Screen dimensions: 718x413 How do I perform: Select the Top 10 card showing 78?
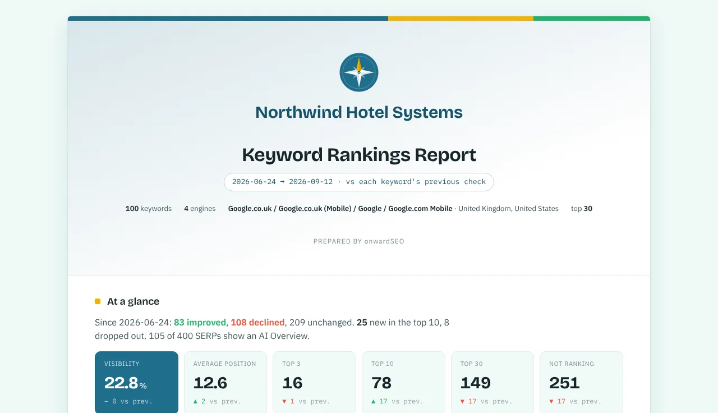[403, 383]
